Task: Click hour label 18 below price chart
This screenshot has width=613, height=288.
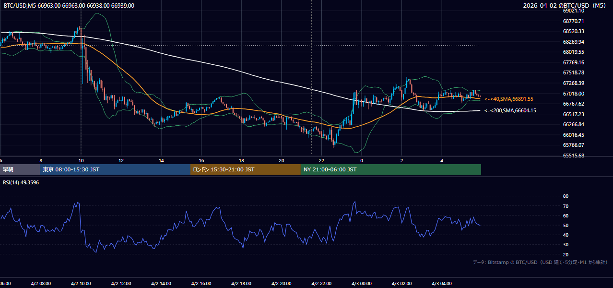Action: [241, 161]
